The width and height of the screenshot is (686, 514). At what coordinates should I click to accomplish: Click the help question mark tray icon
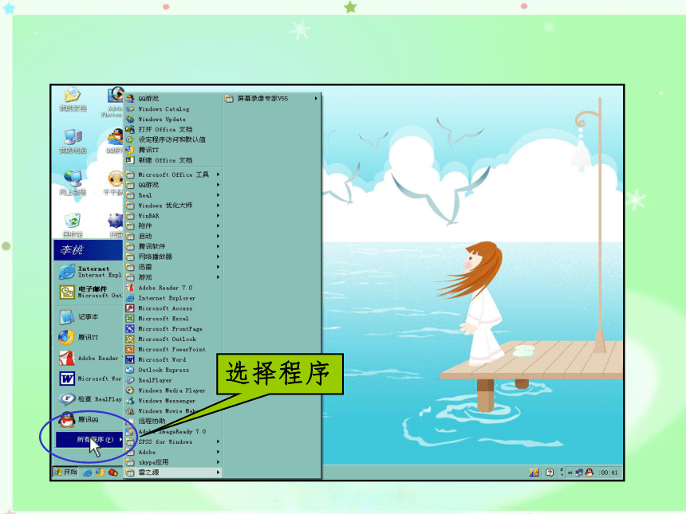tap(550, 473)
